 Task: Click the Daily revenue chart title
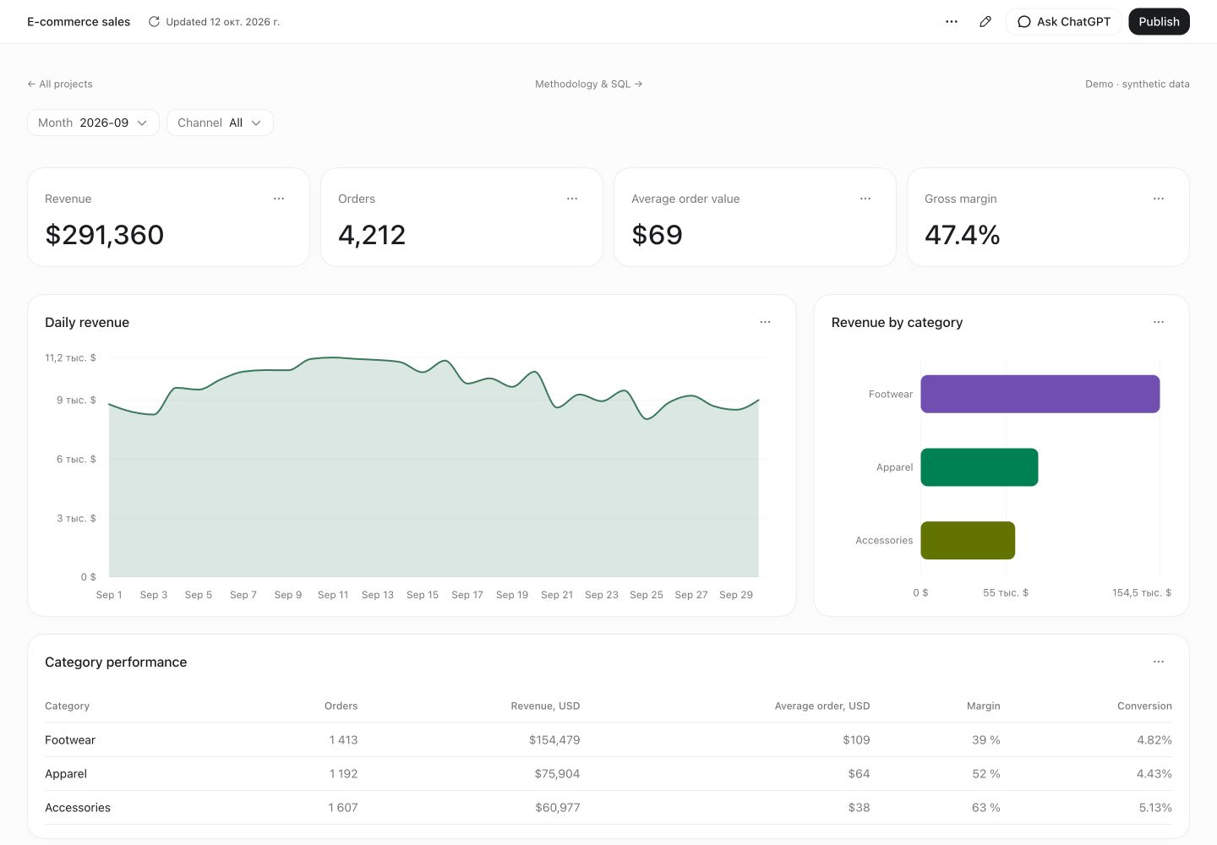coord(87,322)
